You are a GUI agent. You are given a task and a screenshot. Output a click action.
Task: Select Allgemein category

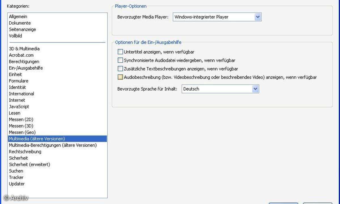[x=18, y=17]
